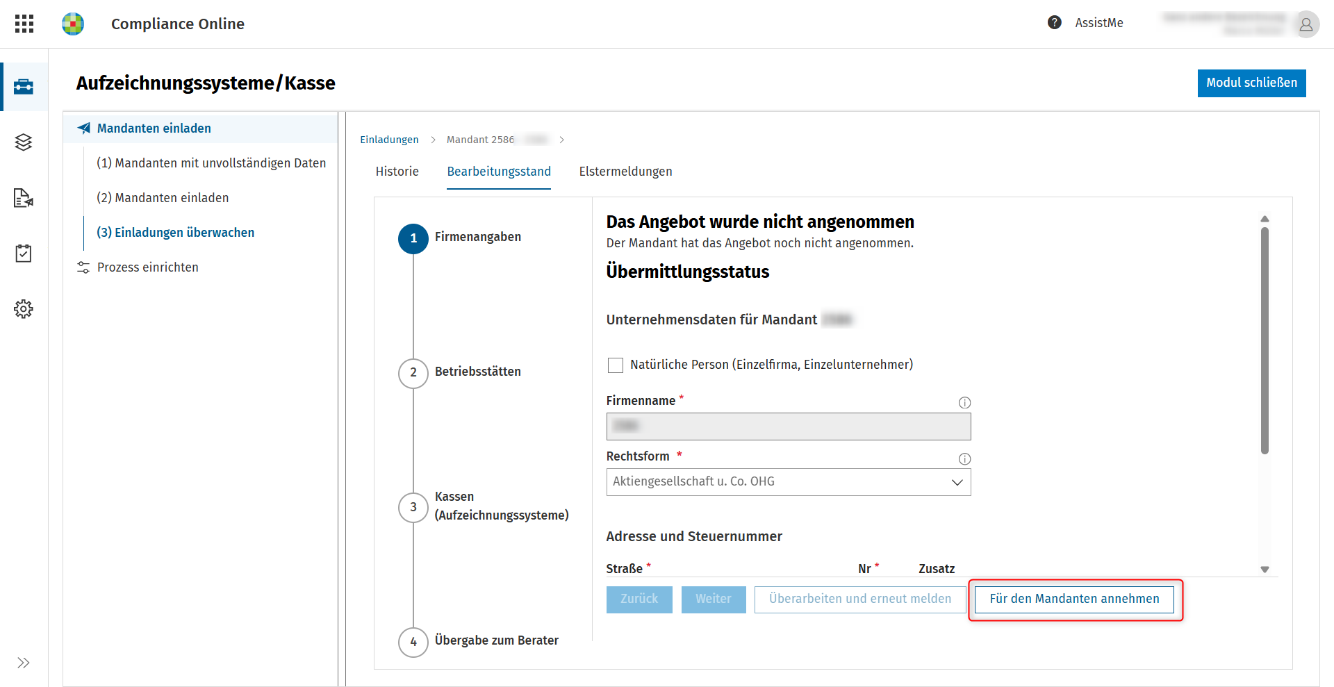The width and height of the screenshot is (1334, 687).
Task: Open the Rechtsform dropdown
Action: (x=789, y=482)
